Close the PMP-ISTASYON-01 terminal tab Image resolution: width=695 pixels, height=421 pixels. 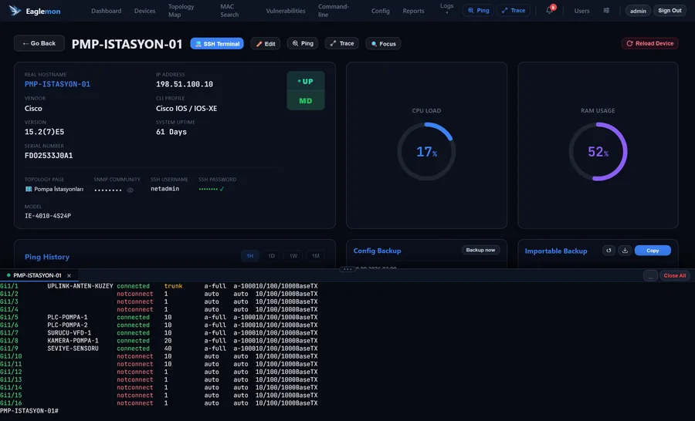[69, 275]
